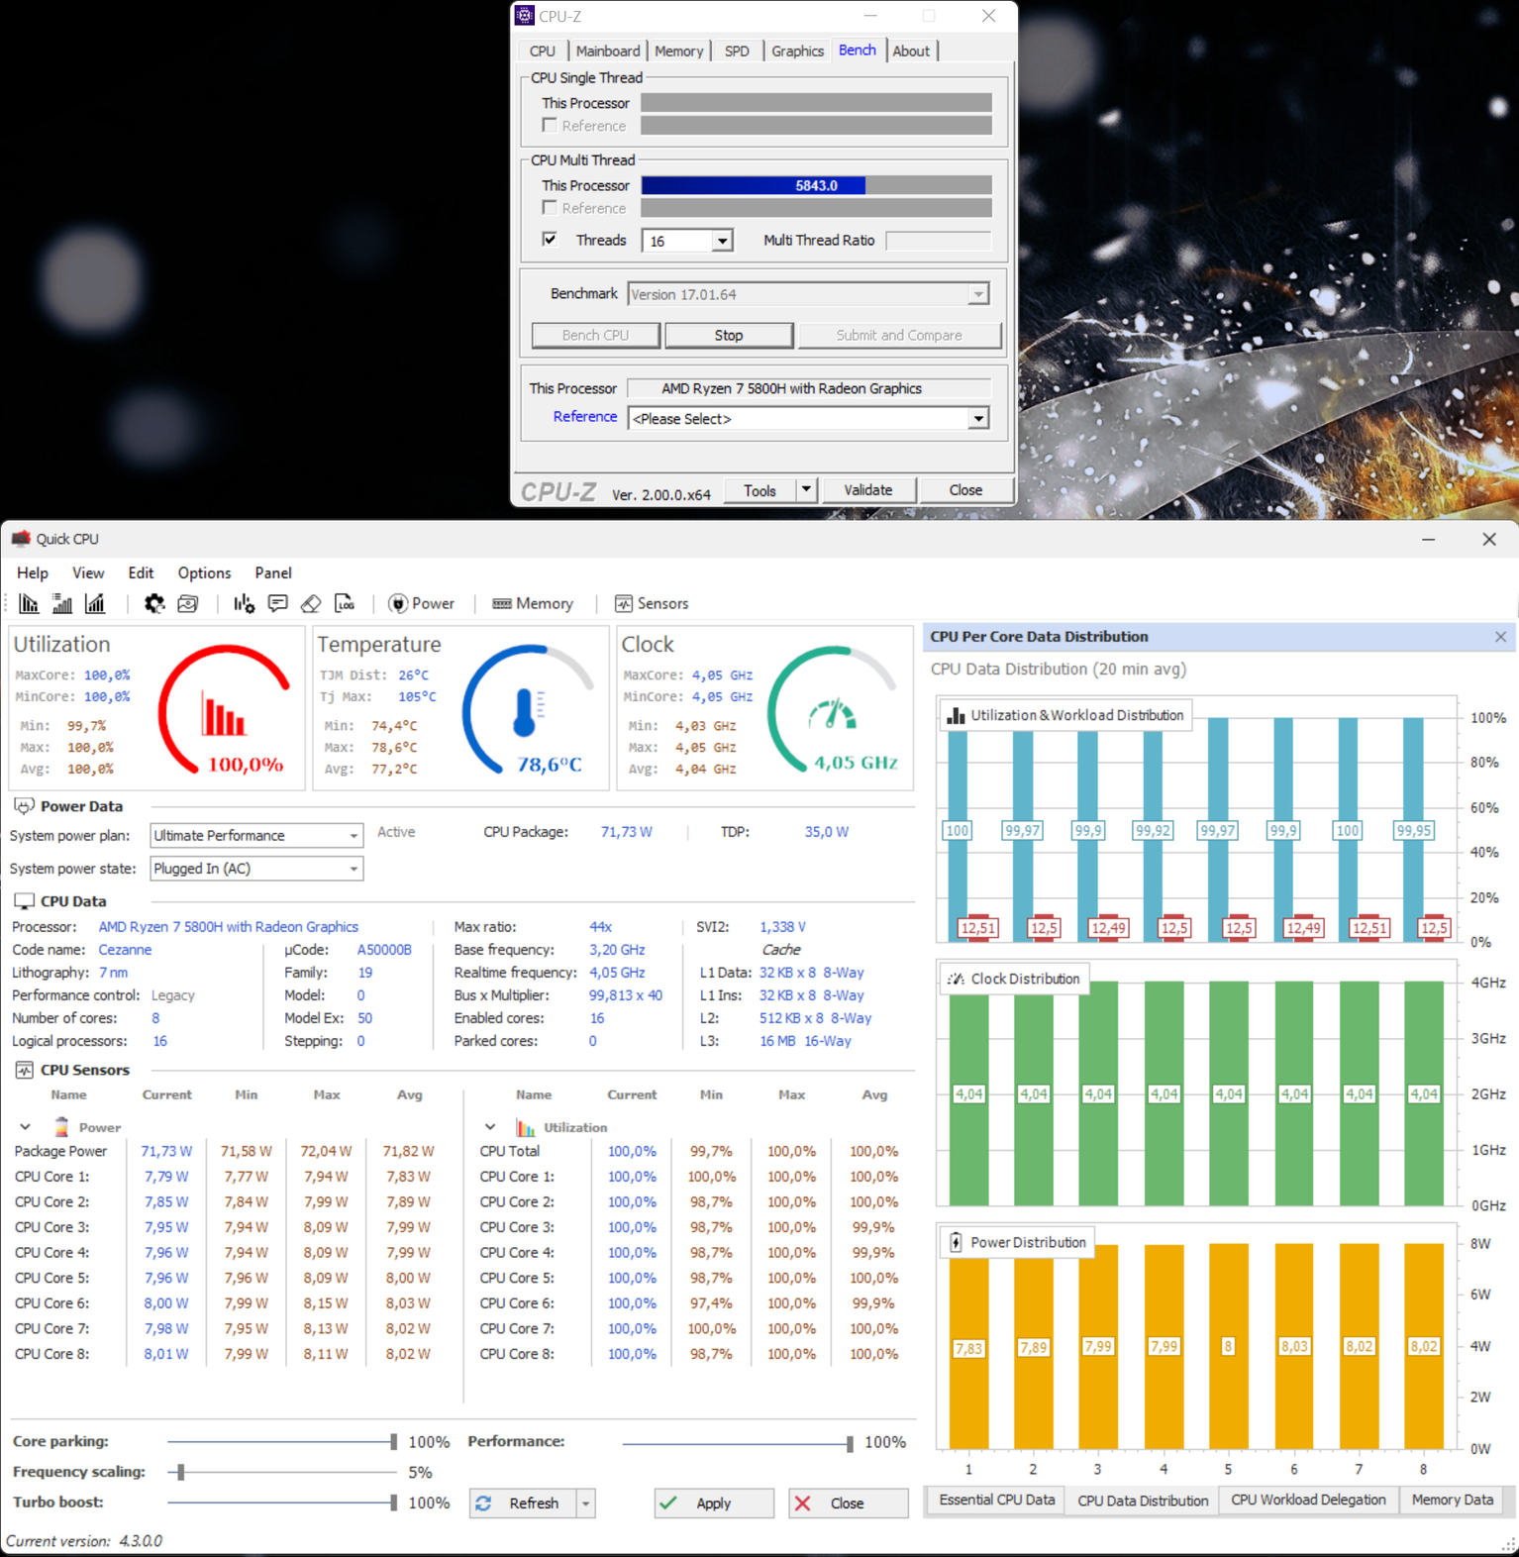This screenshot has width=1519, height=1557.
Task: Open settings via the gear toolbar icon
Action: click(x=154, y=603)
